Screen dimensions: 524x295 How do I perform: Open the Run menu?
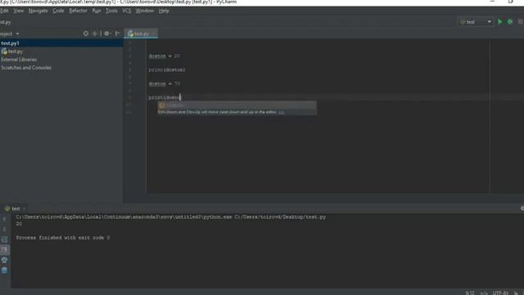pos(97,11)
